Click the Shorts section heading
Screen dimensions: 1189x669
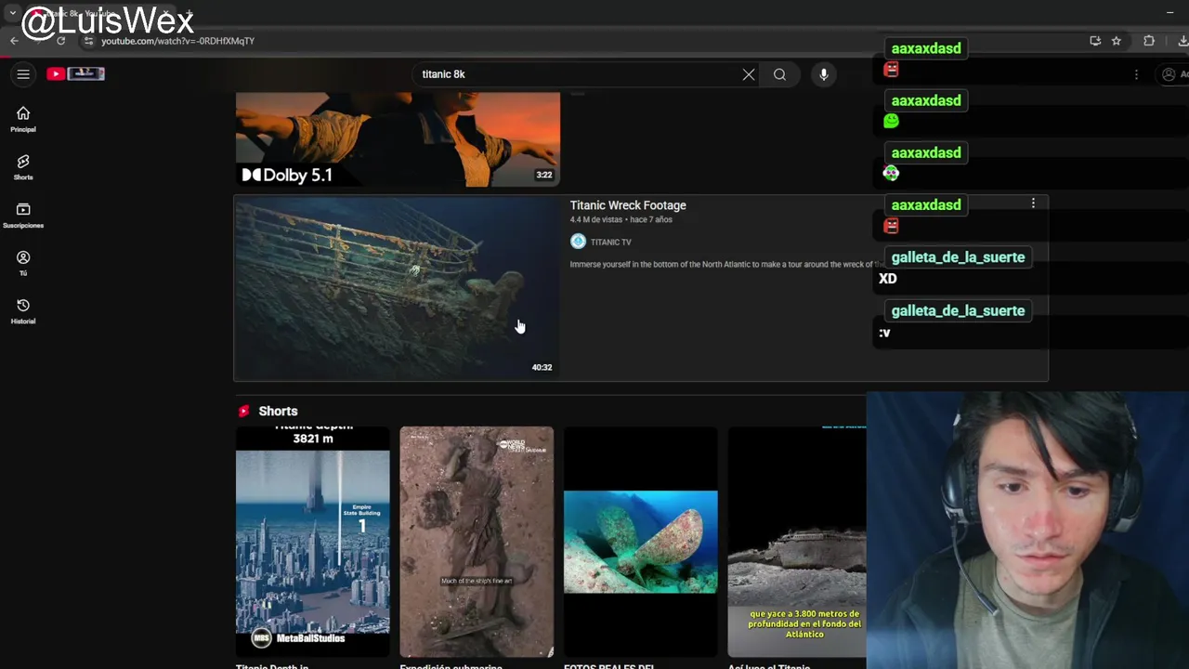(x=278, y=411)
